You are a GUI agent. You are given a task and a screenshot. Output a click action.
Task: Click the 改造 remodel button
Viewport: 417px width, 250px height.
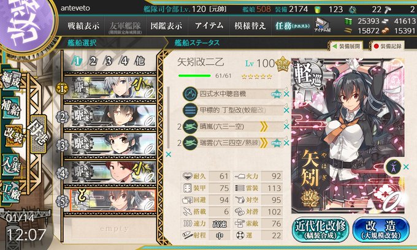pos(381,230)
